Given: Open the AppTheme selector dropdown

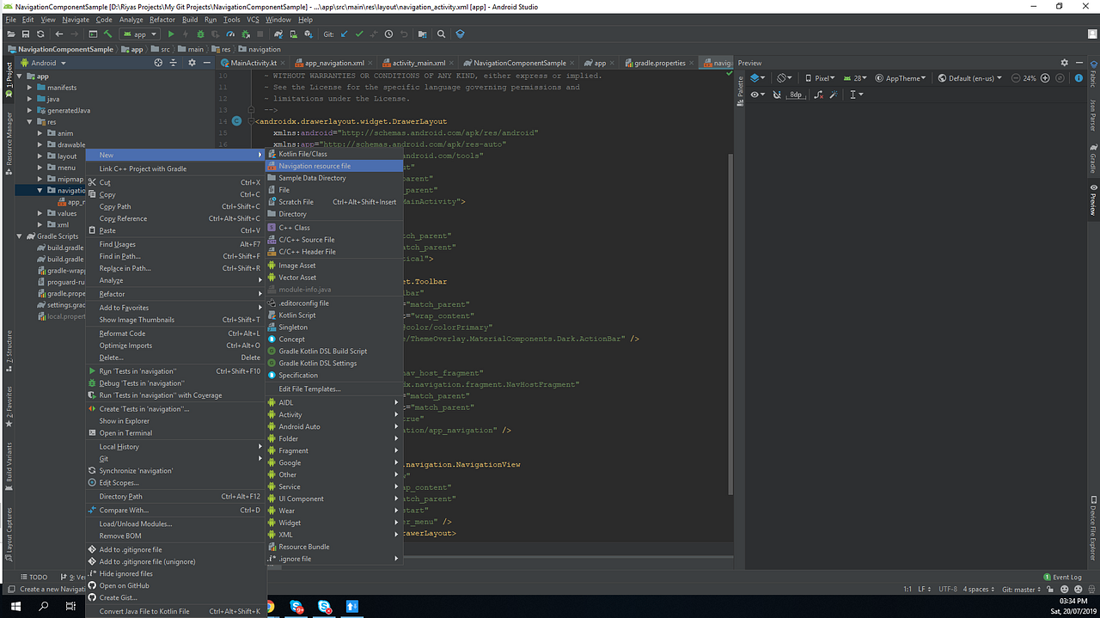Looking at the screenshot, I should [901, 78].
